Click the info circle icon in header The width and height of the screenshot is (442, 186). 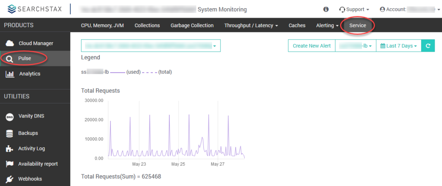coord(326,9)
